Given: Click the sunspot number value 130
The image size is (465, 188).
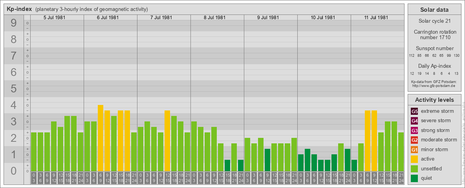Looking at the screenshot, I should [x=457, y=56].
